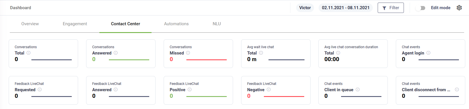This screenshot has height=109, width=469.
Task: Click info icon beside Conversations Answered
Action: pos(116,53)
